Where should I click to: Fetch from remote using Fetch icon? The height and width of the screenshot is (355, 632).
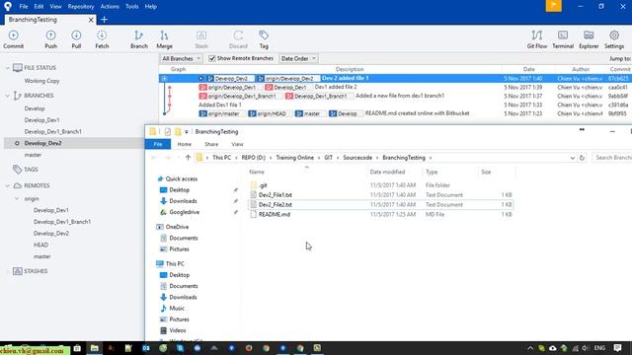(x=102, y=39)
